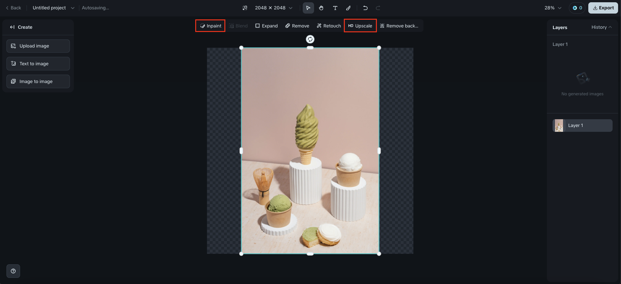Screen dimensions: 621x284
Task: Expand the History section
Action: tap(602, 27)
